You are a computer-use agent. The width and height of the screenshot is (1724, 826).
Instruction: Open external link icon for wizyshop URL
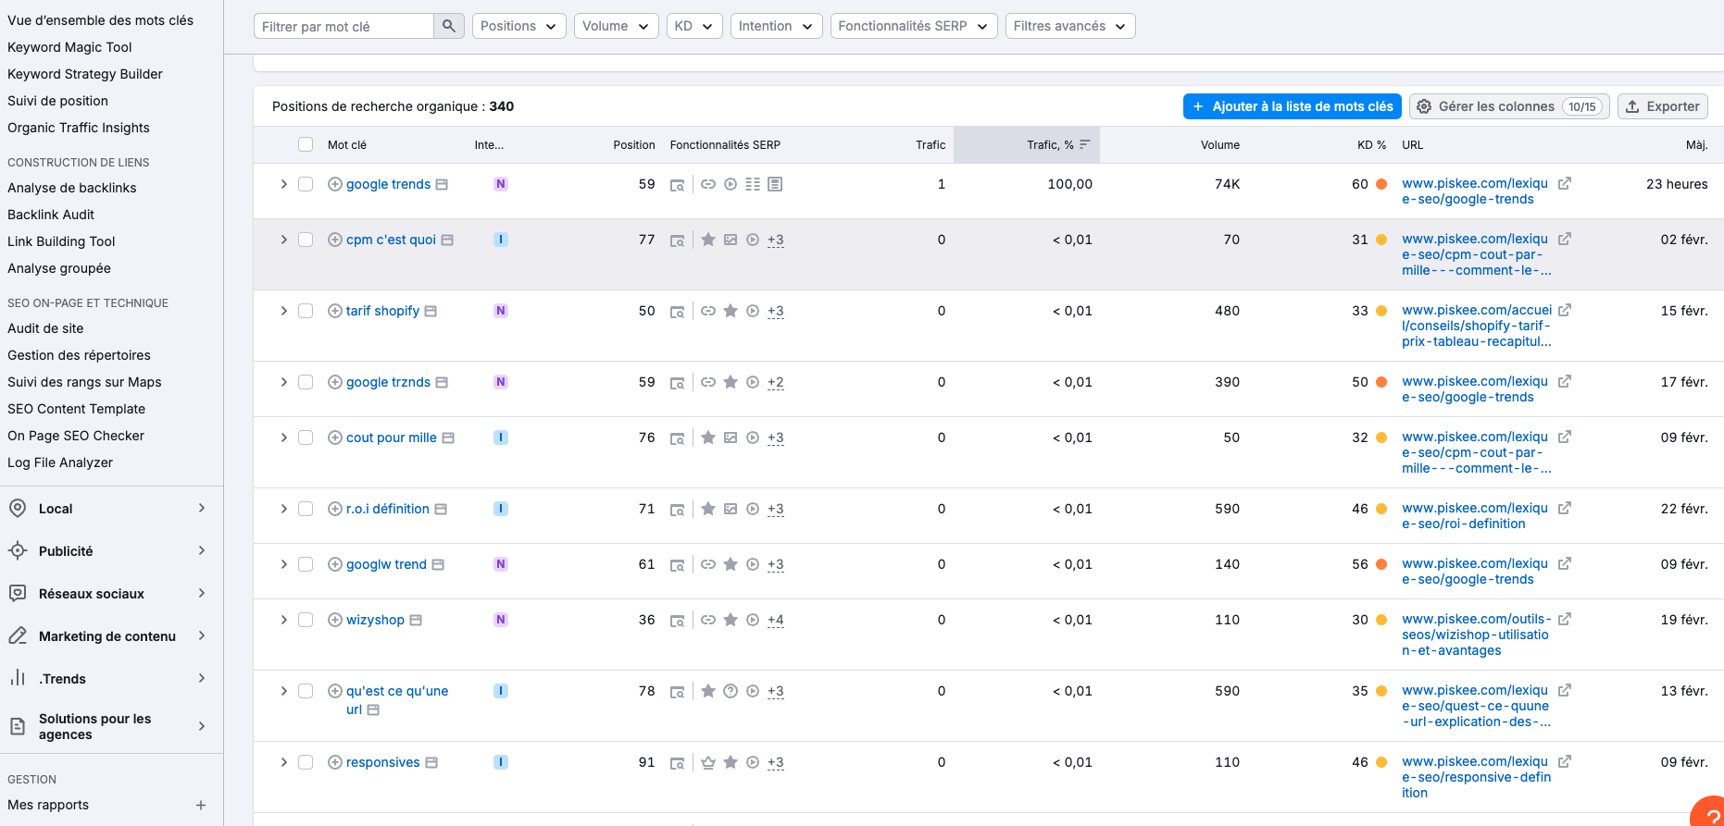click(x=1564, y=620)
